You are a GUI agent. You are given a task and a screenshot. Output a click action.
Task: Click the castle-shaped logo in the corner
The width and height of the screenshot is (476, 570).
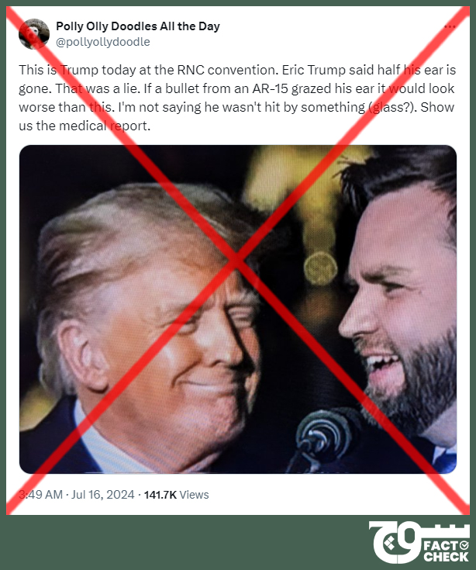[396, 541]
